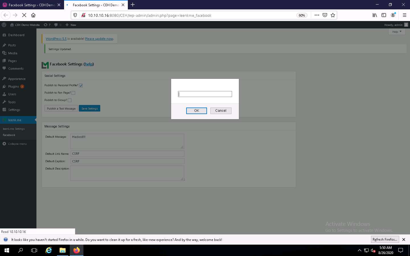Viewport: 410px width, 256px height.
Task: Open Posts from the sidebar
Action: point(11,45)
